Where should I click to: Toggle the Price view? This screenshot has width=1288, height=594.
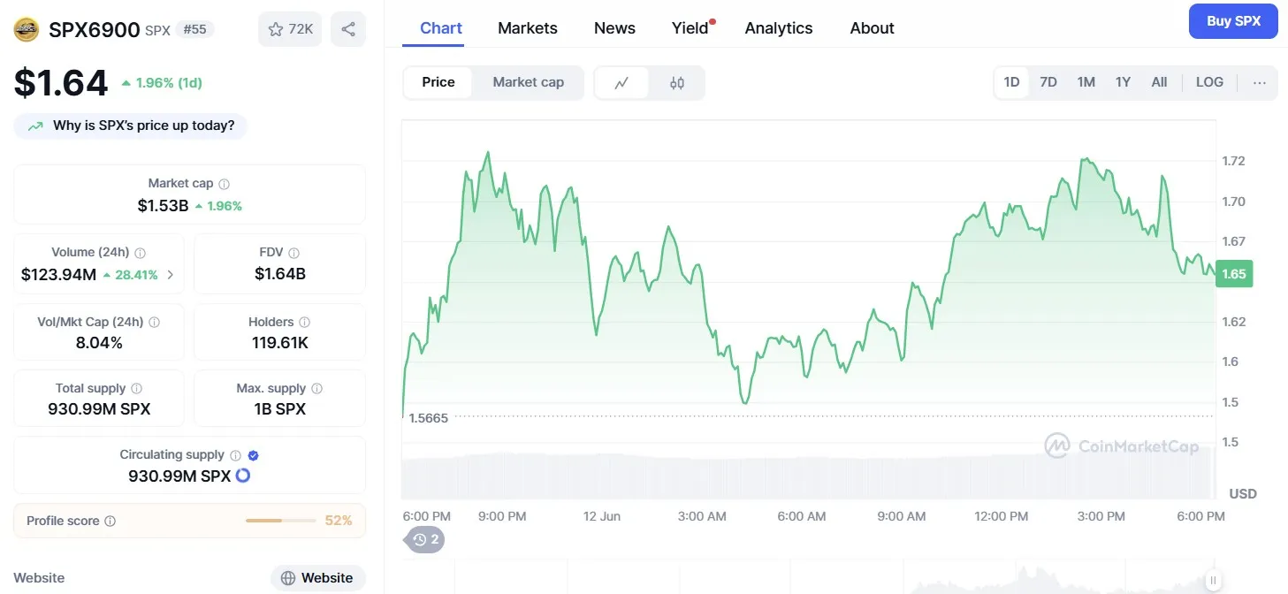point(438,82)
